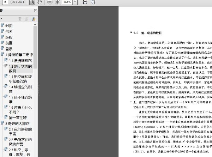Open bookmark 1.4 熵概念的刚性
Image resolution: width=212 pixels, height=157 pixels.
click(x=20, y=89)
